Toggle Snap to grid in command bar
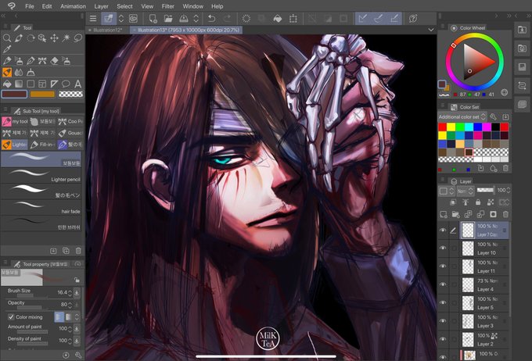 tap(394, 19)
